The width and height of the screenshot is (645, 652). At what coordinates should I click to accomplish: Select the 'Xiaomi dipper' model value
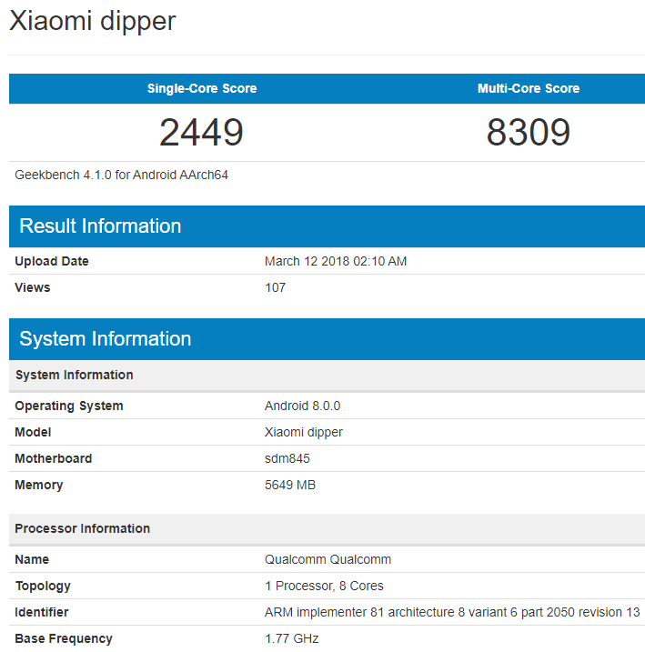point(304,432)
